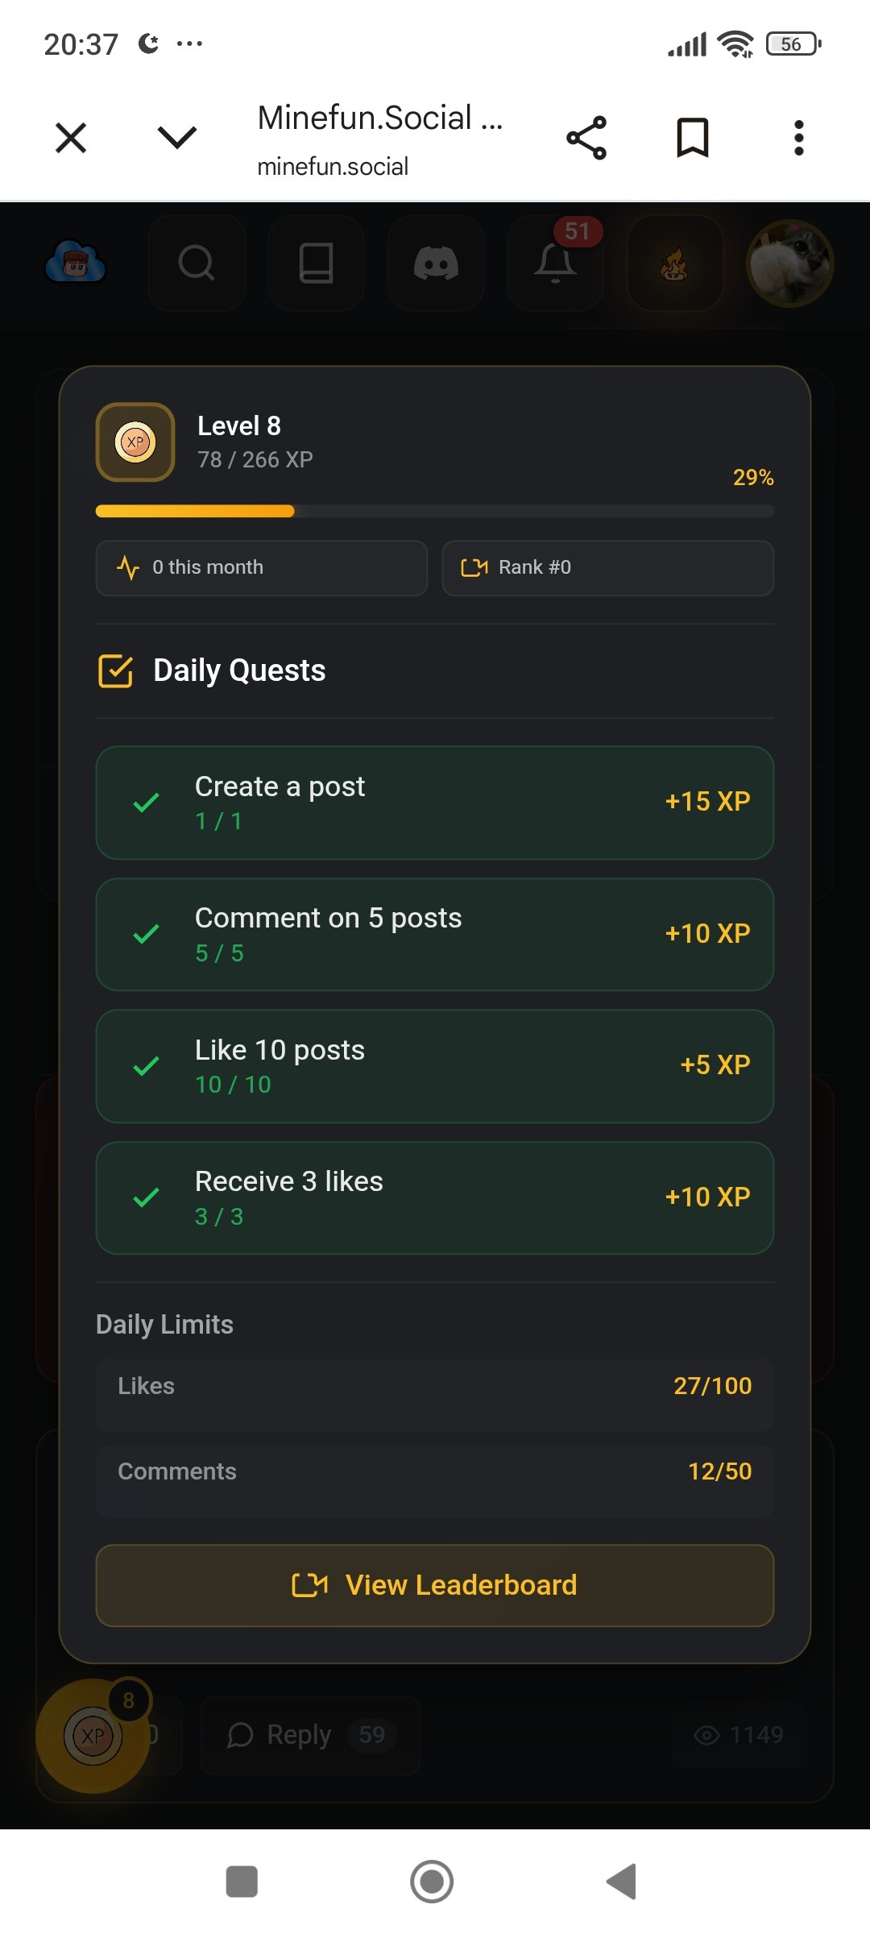The image size is (870, 1934).
Task: Open the book guide icon
Action: (316, 263)
